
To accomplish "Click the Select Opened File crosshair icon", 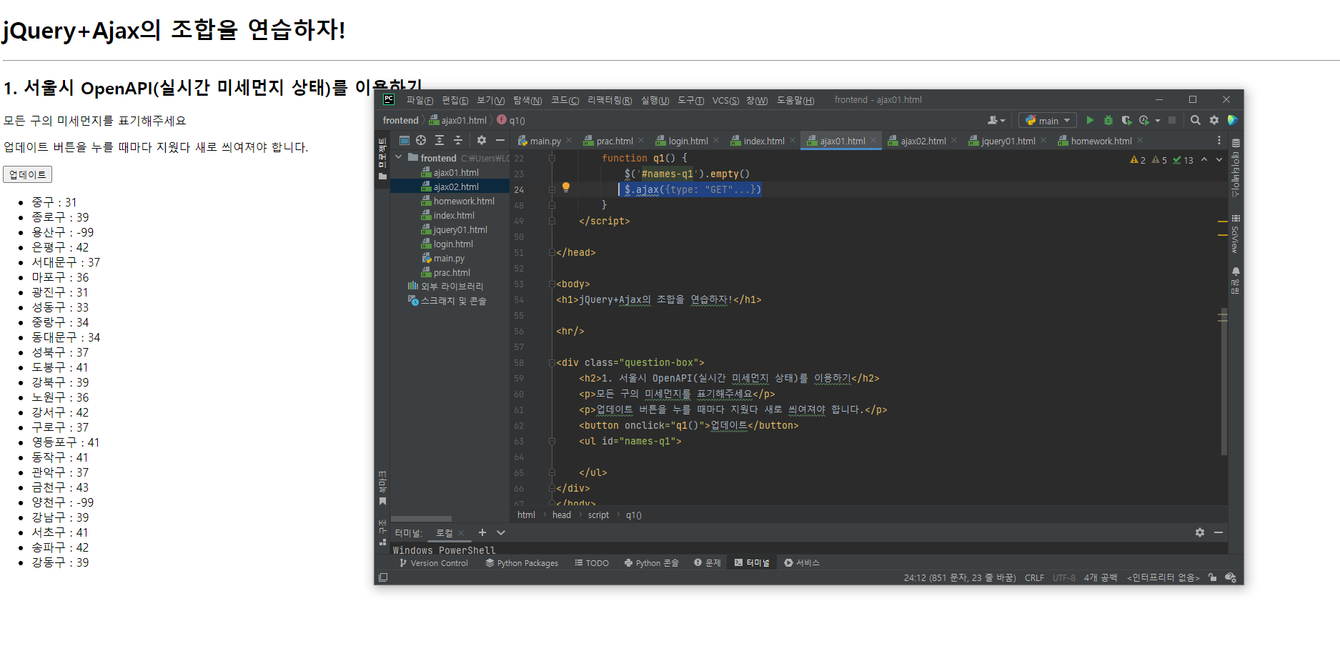I will [421, 140].
